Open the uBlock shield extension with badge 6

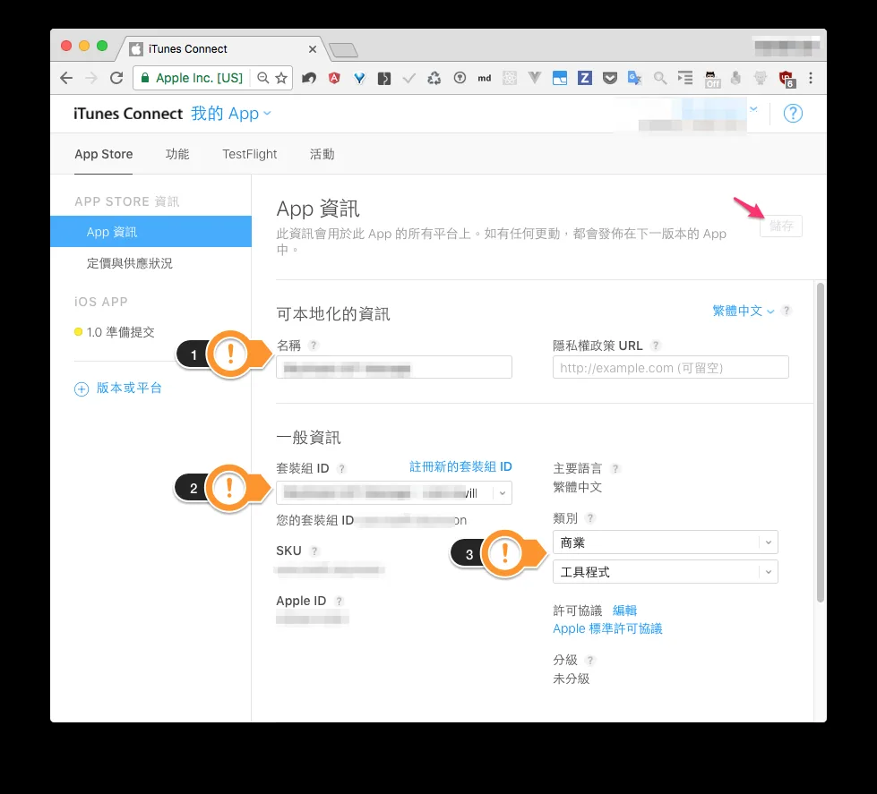(x=787, y=79)
